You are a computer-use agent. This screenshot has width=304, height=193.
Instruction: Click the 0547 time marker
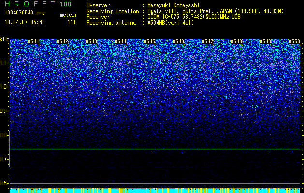(207, 41)
